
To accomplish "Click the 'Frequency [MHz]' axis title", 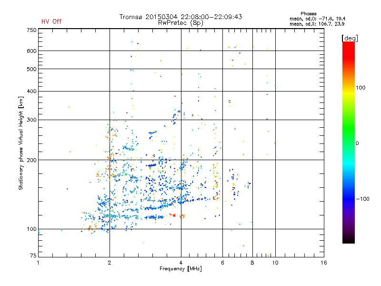I will (x=180, y=269).
